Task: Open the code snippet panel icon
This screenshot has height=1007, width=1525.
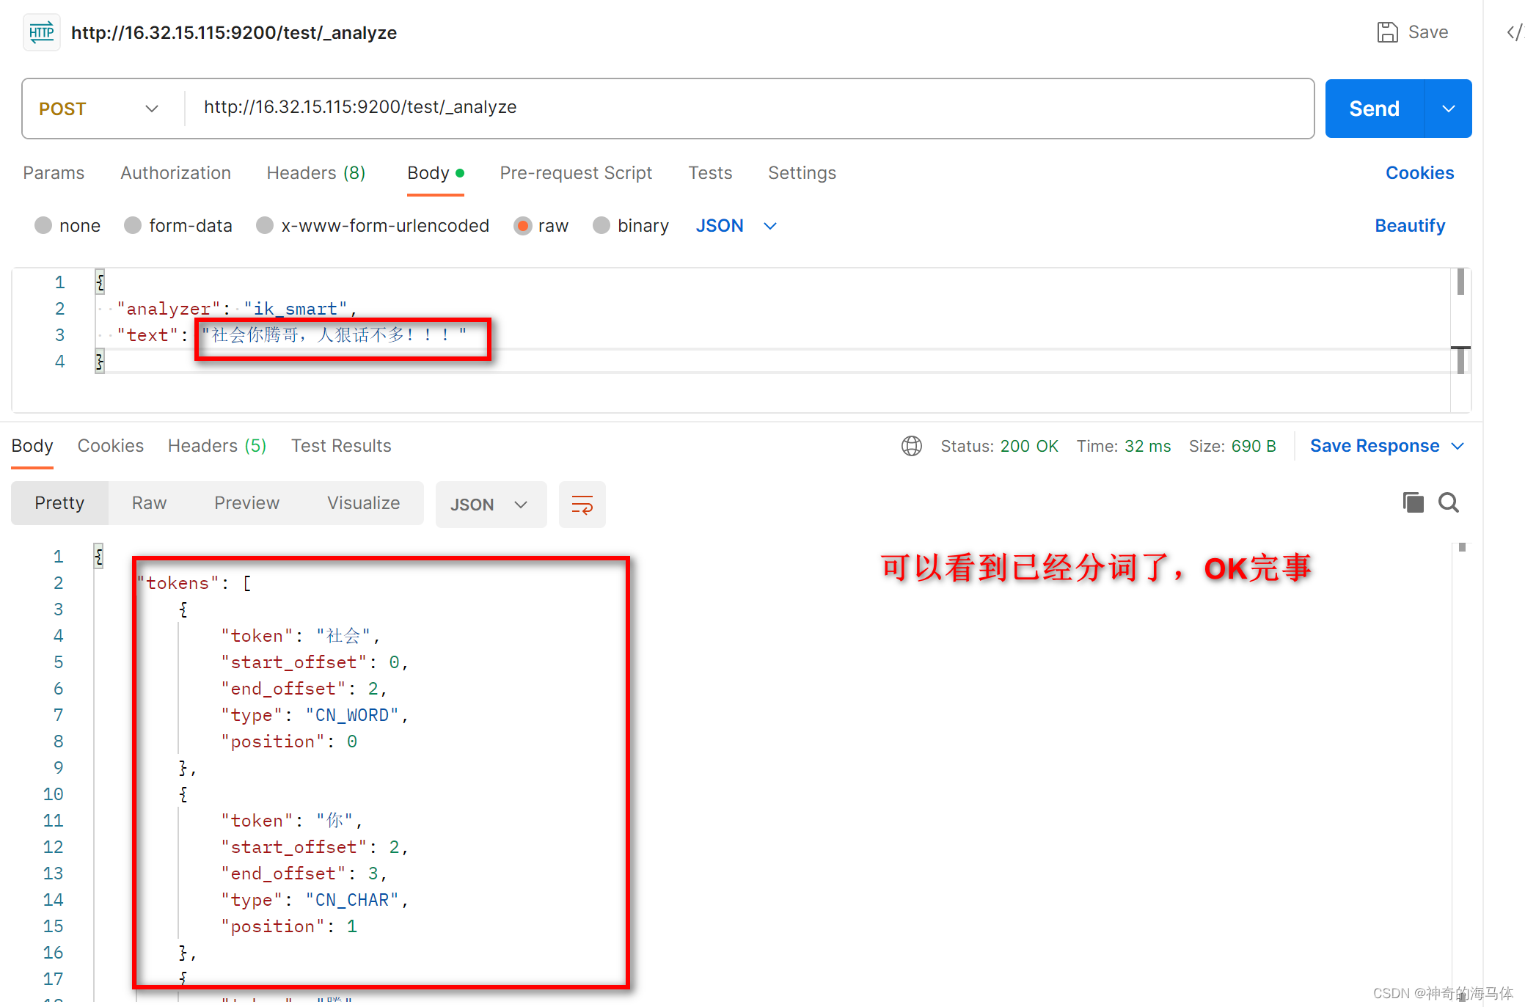Action: coord(1515,32)
